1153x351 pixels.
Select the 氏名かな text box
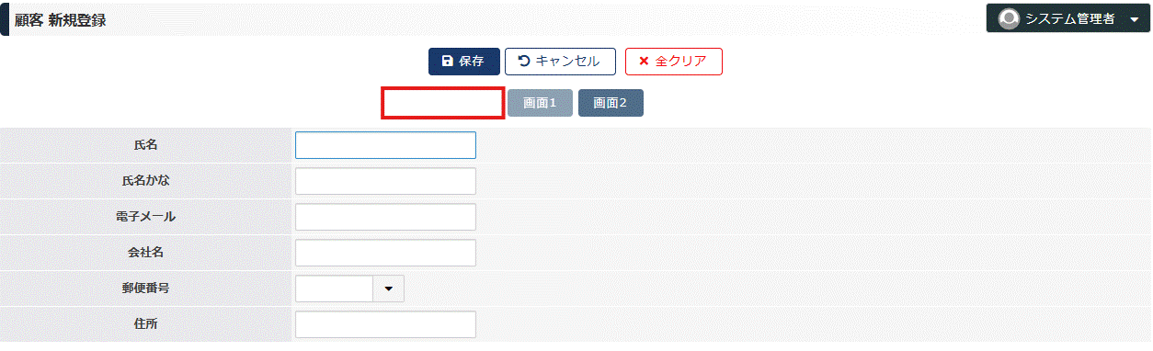[385, 181]
